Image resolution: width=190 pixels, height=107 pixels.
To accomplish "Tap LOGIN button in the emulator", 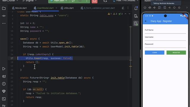I will pyautogui.click(x=154, y=53).
